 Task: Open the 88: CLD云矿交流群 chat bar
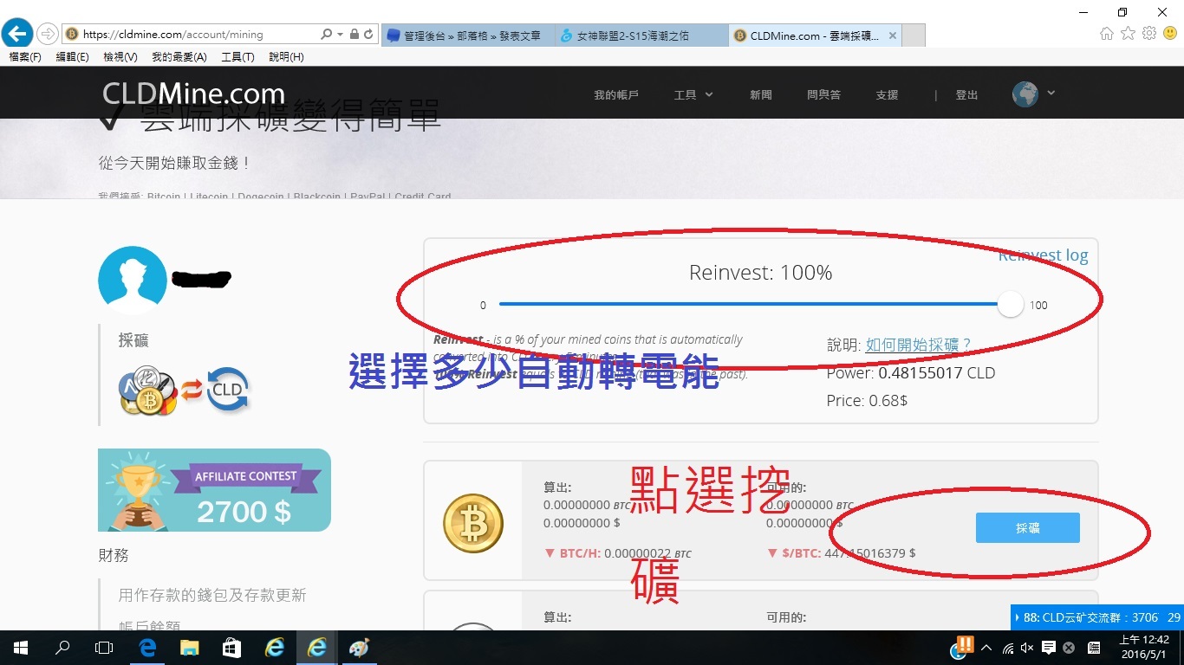click(x=1097, y=617)
